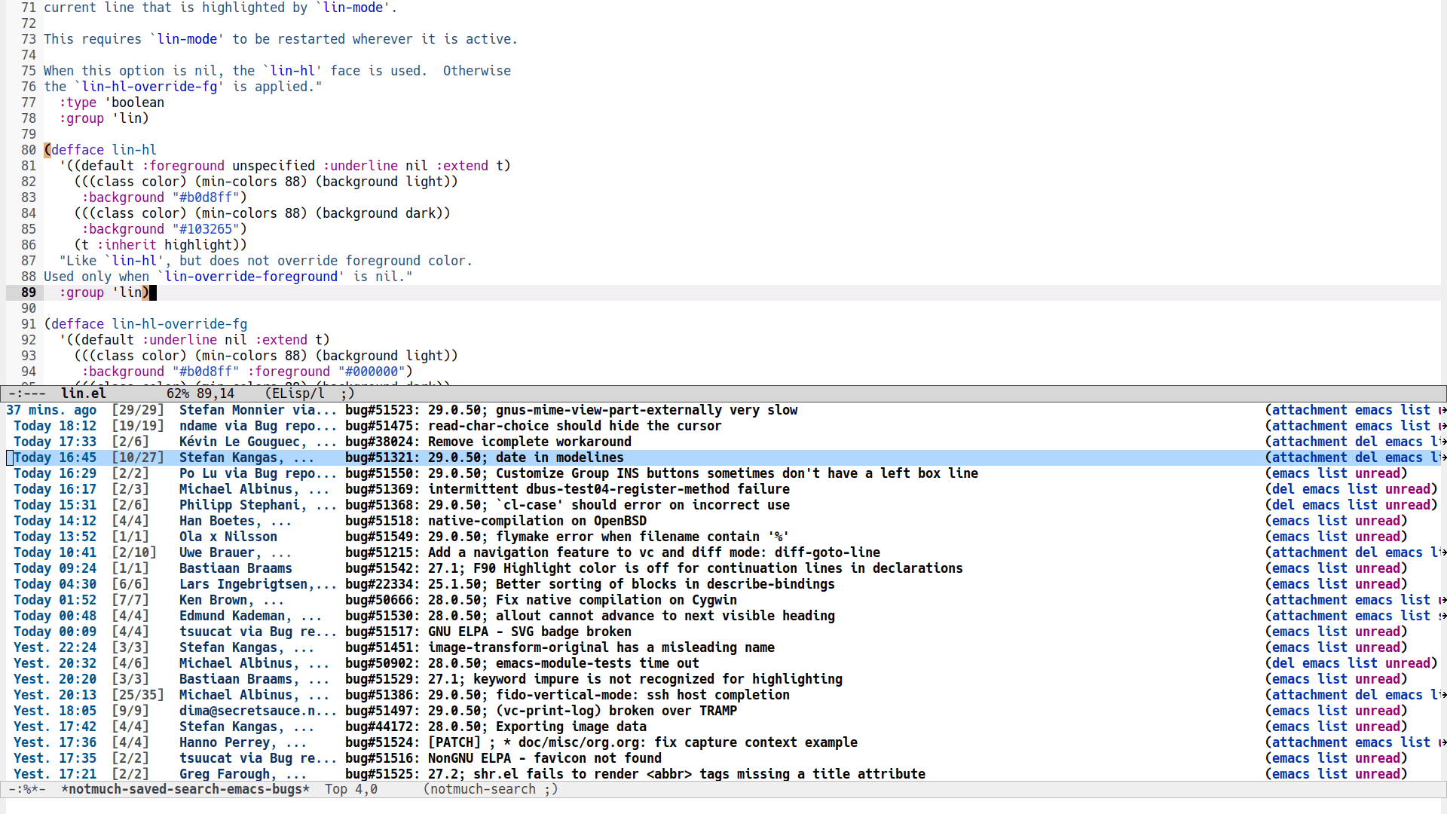Click the "#103265" color string on line 85
This screenshot has width=1447, height=814.
click(x=206, y=229)
